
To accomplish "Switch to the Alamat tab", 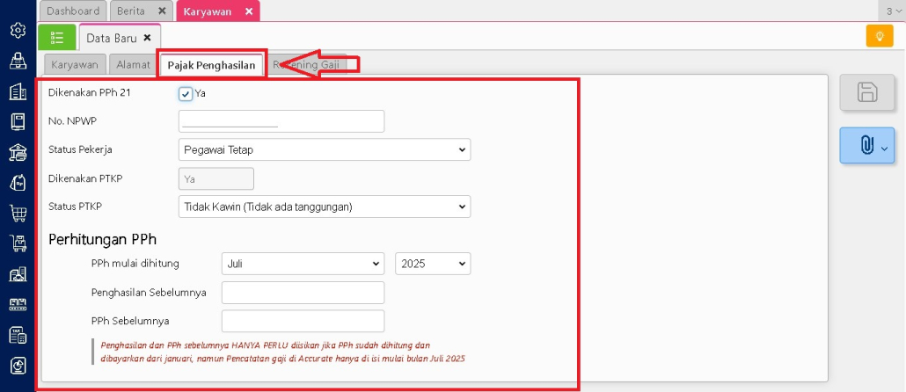I will tap(133, 64).
